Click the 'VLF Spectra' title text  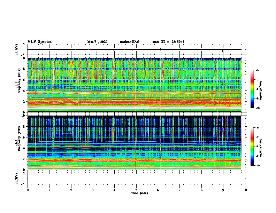tap(39, 42)
